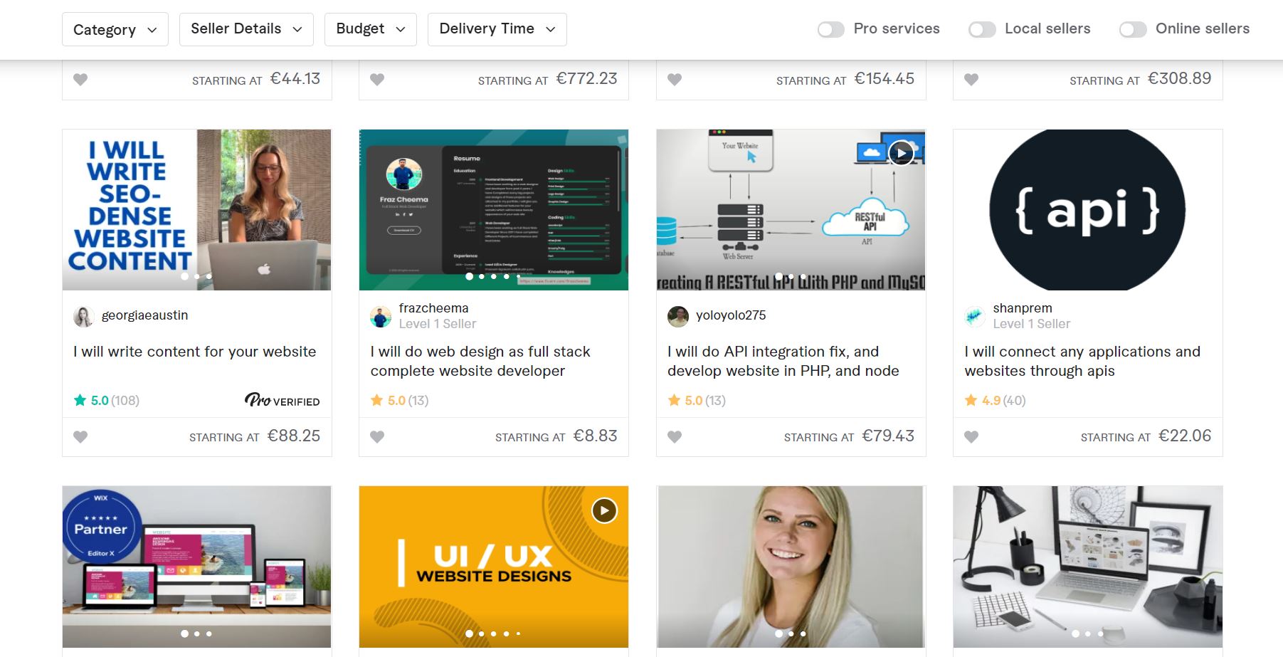Save frazcheema's €8.83 gig with heart
This screenshot has height=657, width=1283.
tap(377, 437)
